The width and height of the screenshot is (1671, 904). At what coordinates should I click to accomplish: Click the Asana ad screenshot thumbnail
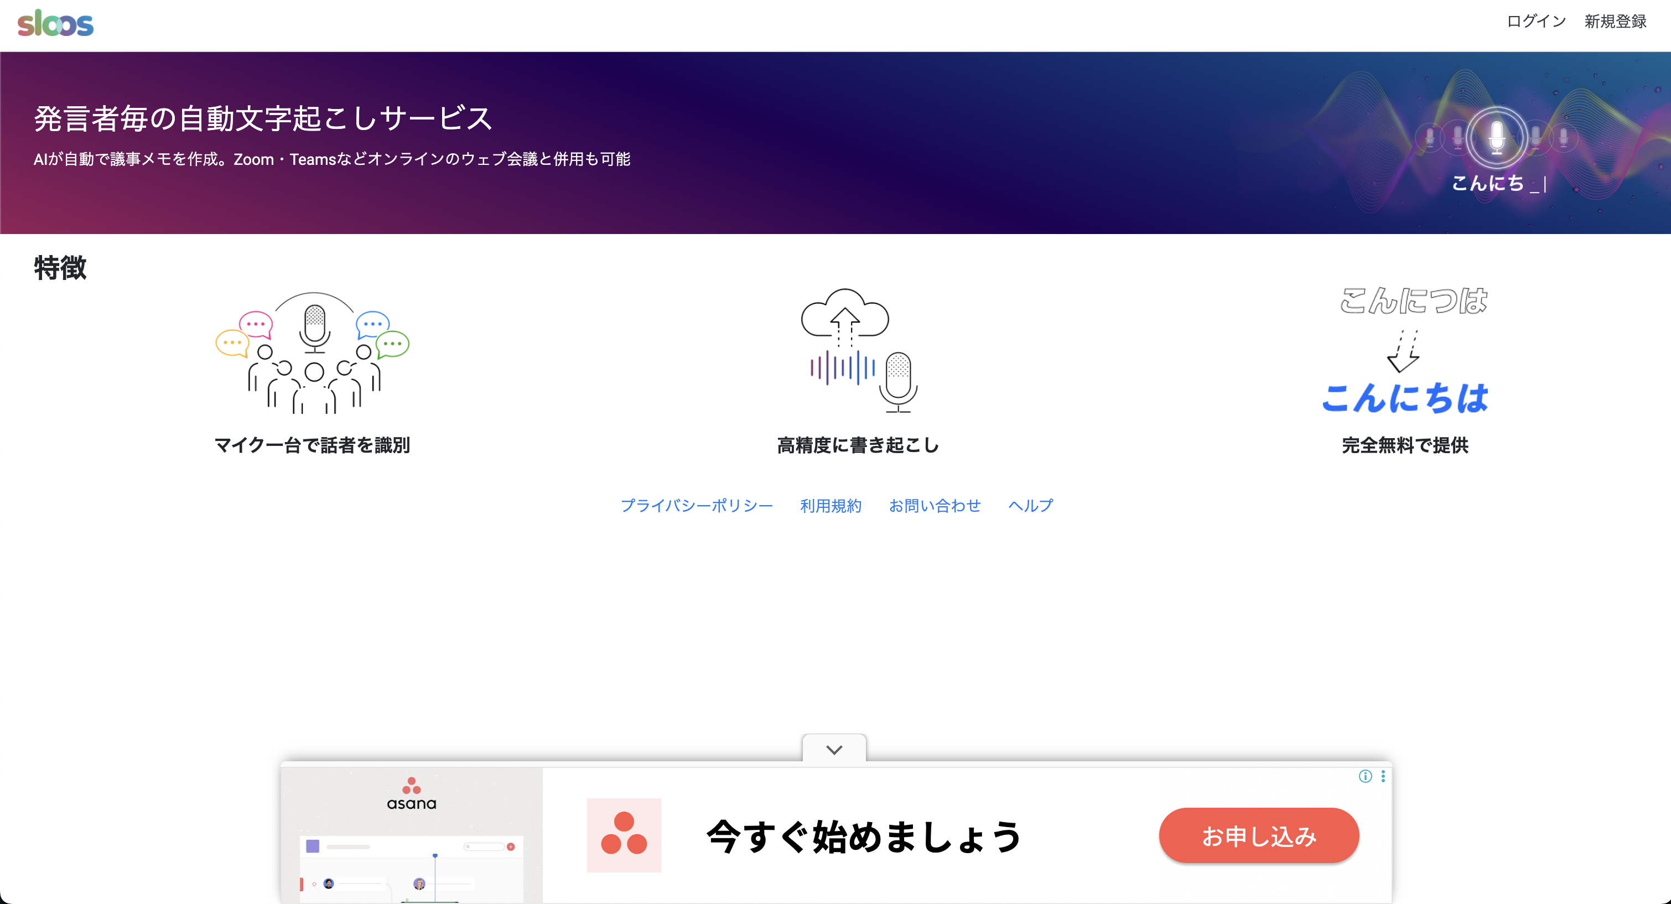[x=411, y=837]
